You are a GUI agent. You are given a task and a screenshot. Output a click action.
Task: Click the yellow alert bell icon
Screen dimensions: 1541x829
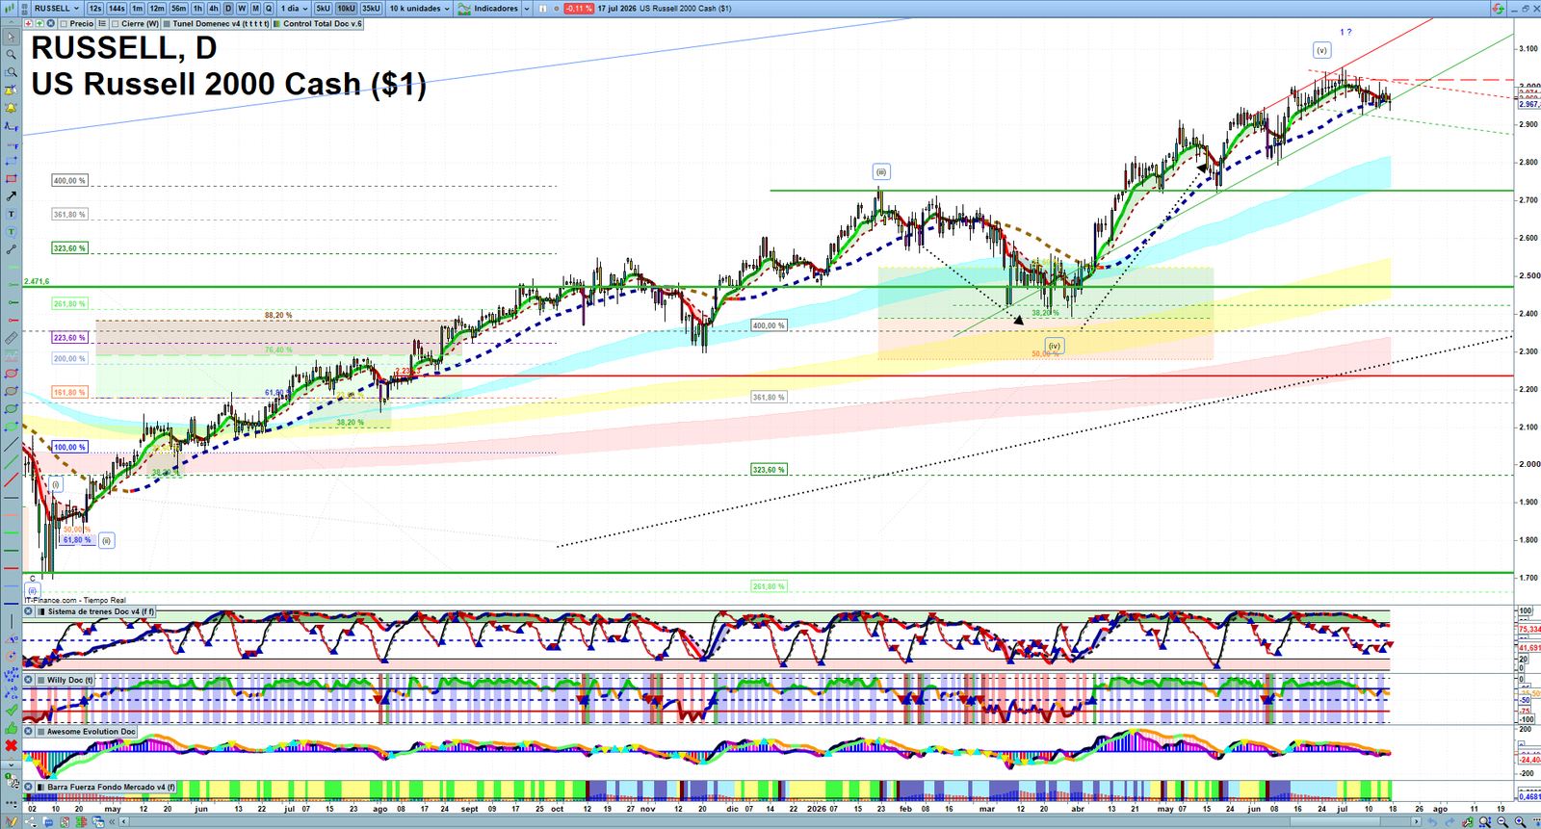[12, 108]
